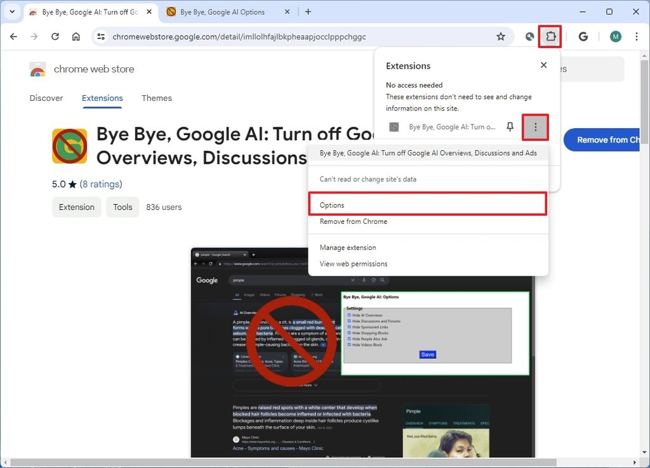Select Options from the extension context menu

click(x=333, y=205)
